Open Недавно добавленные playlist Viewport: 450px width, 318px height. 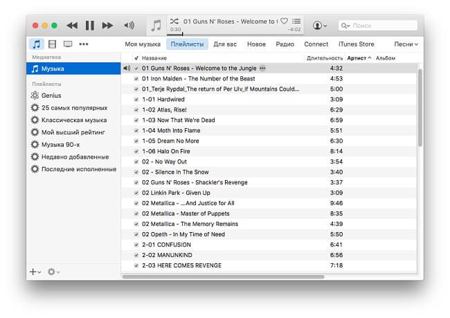[x=73, y=157]
